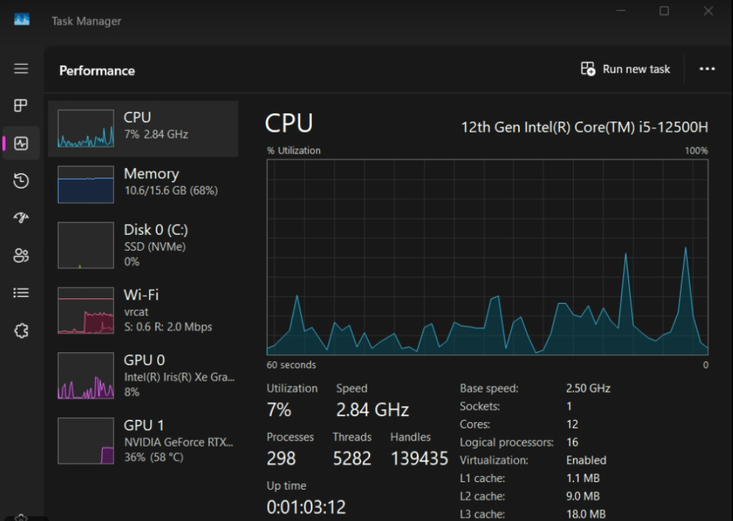Click the 60 seconds graph label
The image size is (733, 521).
click(x=291, y=365)
